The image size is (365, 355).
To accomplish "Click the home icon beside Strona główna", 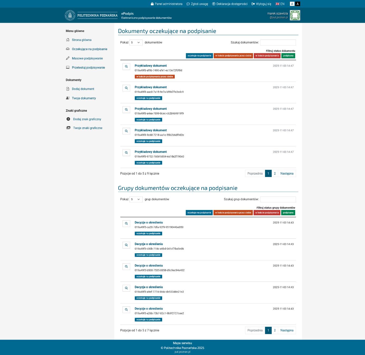I will 68,40.
